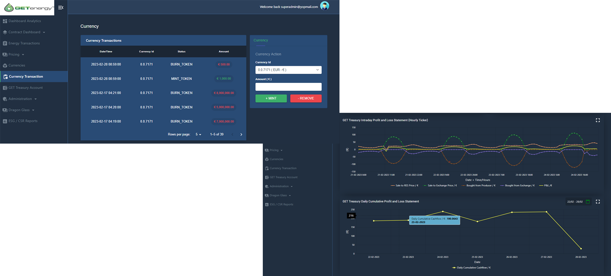The width and height of the screenshot is (611, 276).
Task: Click the '€ 500.00' amount badge
Action: click(x=224, y=65)
